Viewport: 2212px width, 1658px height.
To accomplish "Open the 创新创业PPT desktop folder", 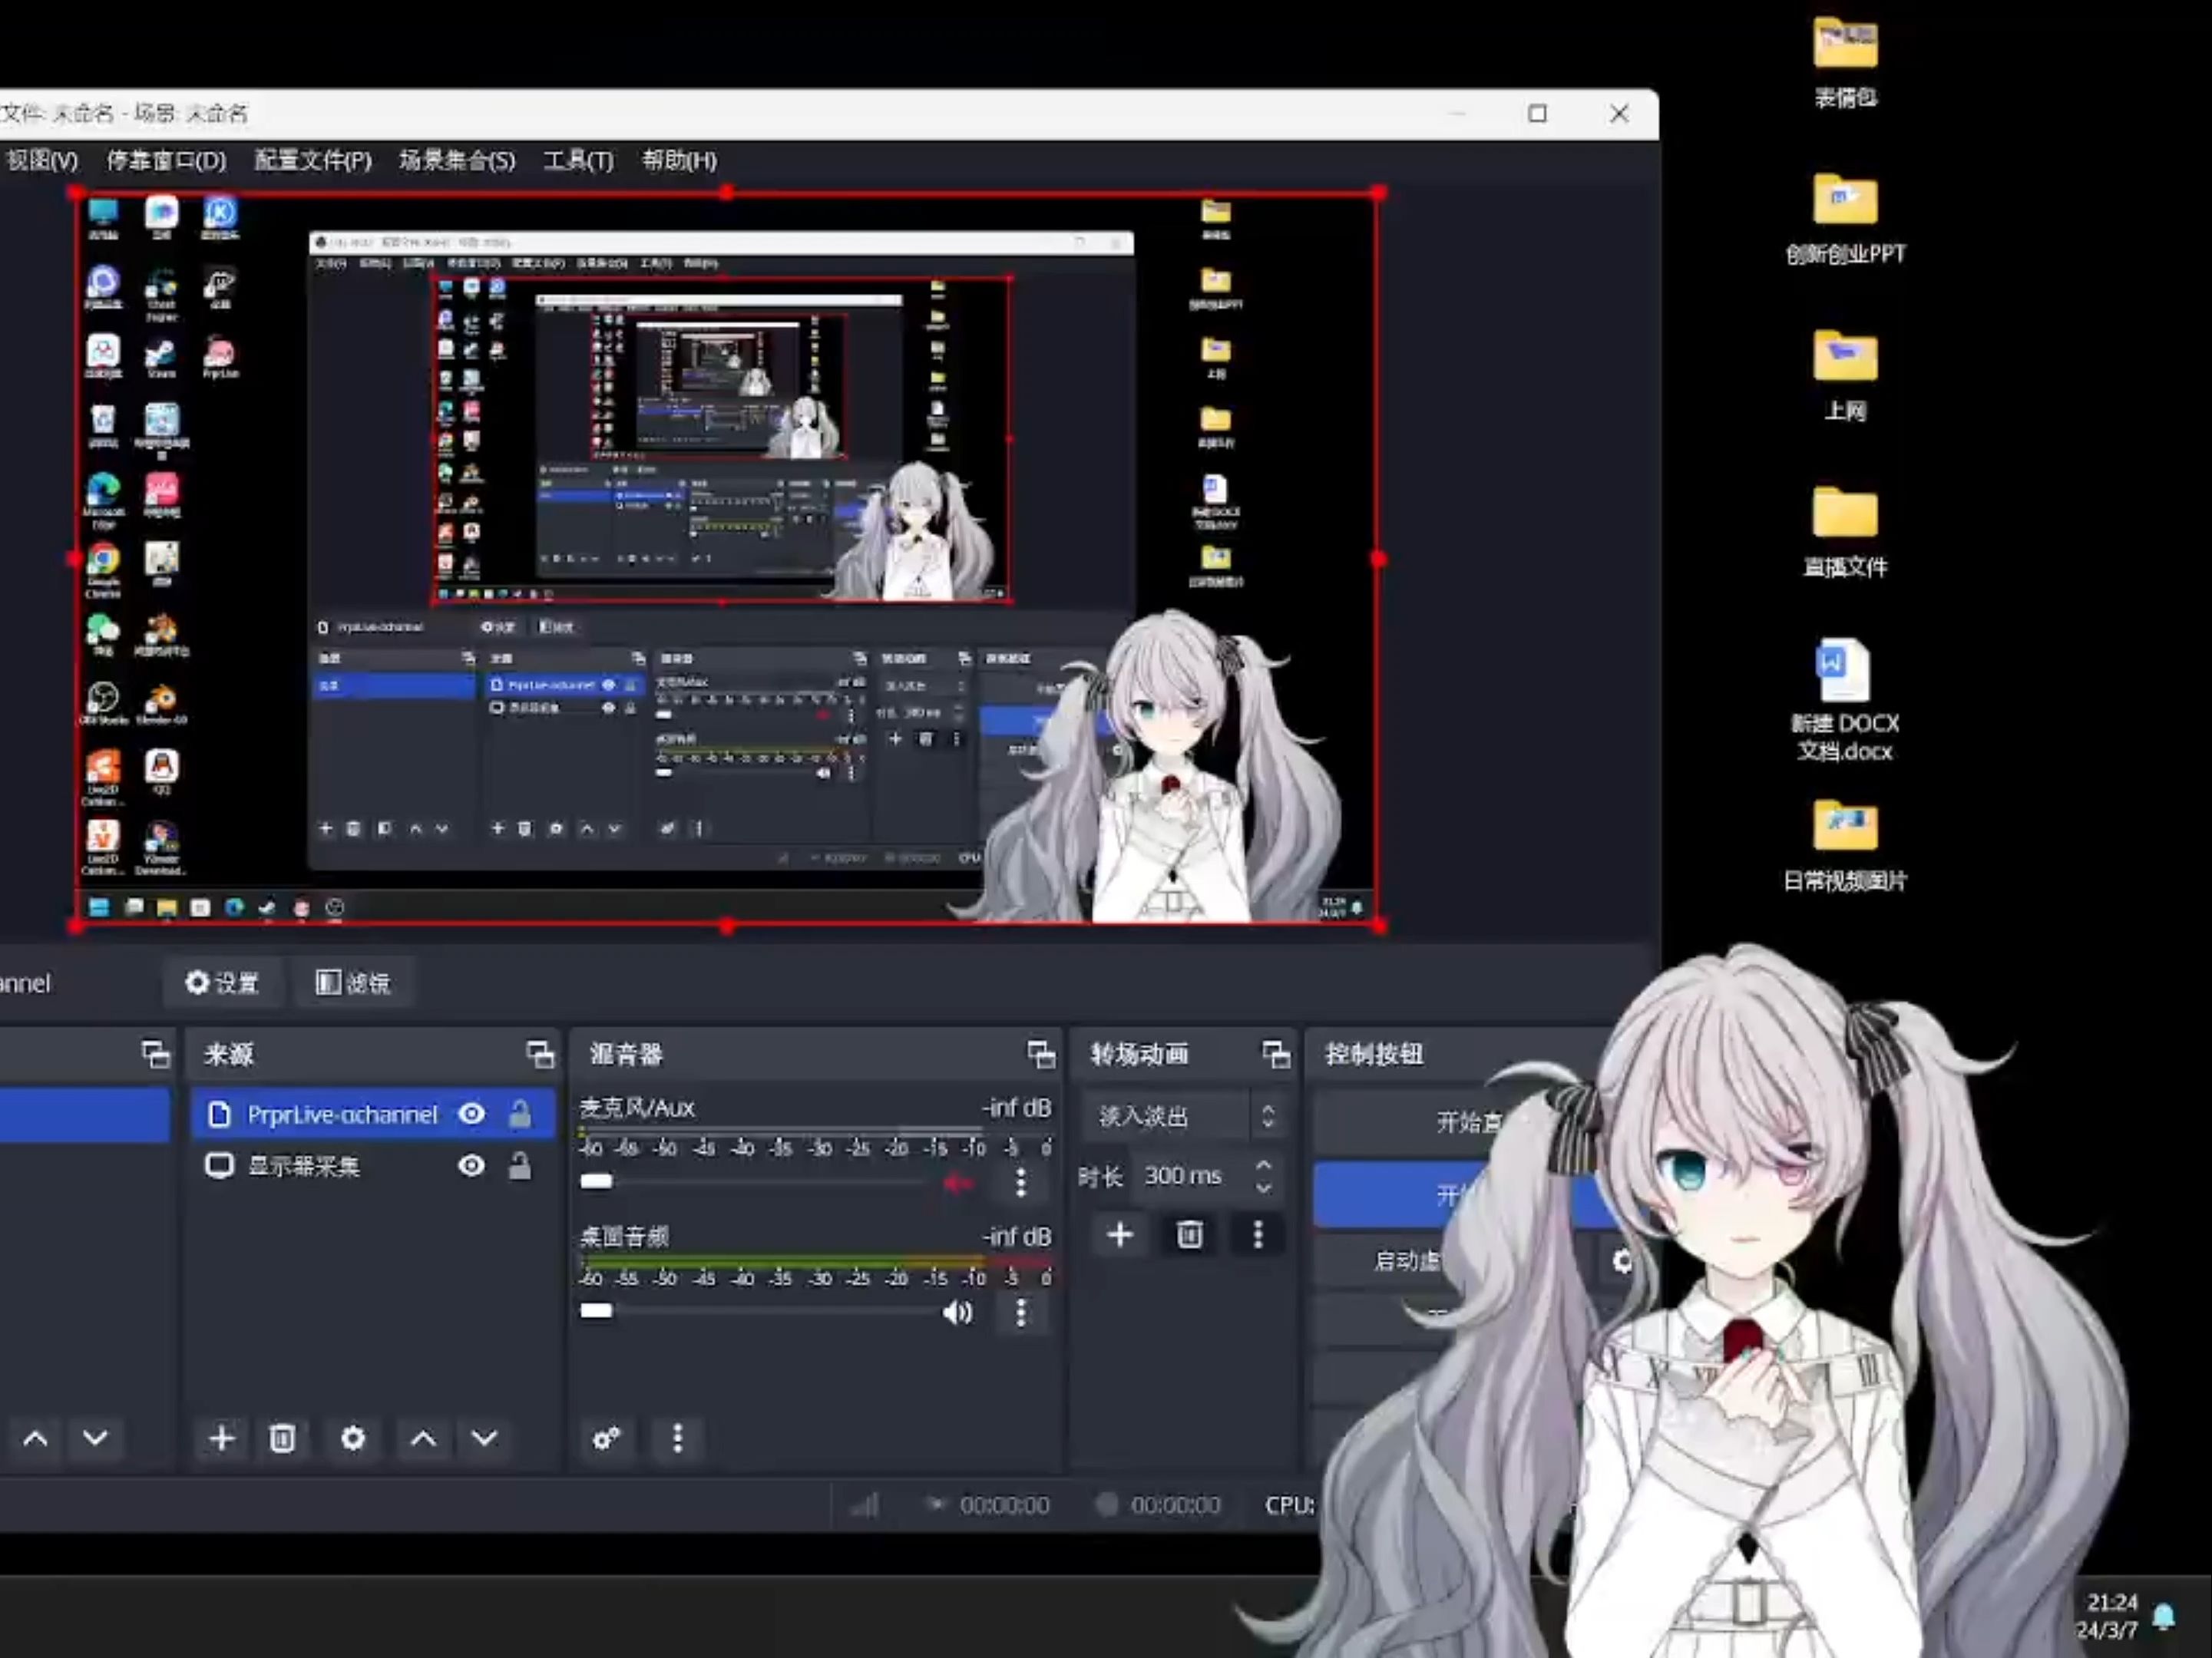I will click(1845, 219).
